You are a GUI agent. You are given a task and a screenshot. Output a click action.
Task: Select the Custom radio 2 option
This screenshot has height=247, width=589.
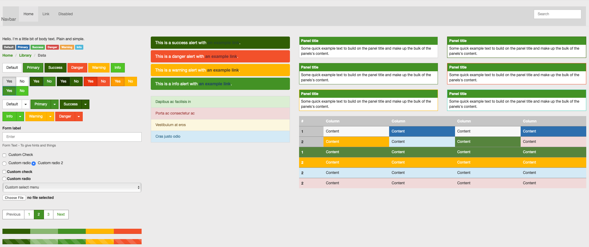[x=34, y=164]
